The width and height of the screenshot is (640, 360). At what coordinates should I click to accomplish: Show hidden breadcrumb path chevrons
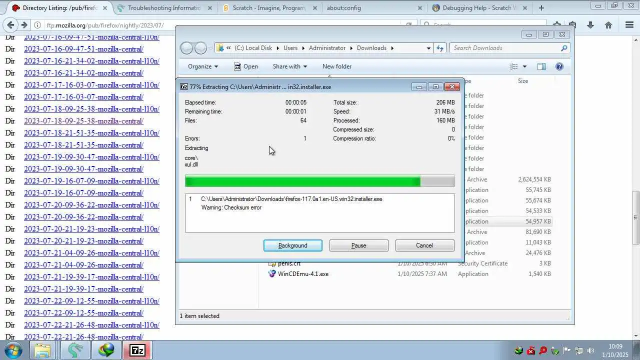[x=228, y=48]
